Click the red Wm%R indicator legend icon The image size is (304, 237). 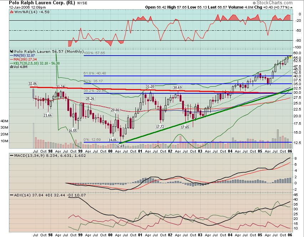[11, 12]
